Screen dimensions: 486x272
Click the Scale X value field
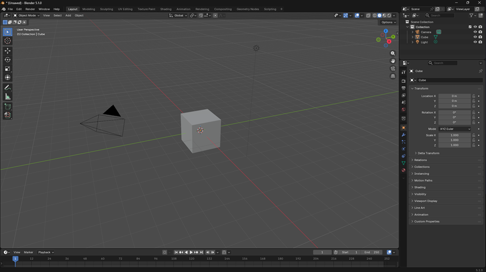[x=454, y=135]
